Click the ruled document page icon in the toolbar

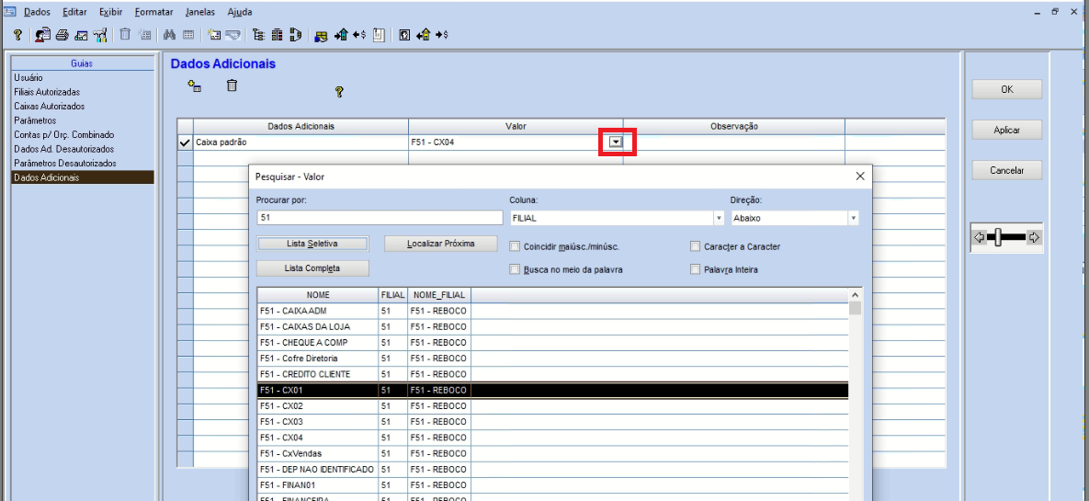click(379, 35)
